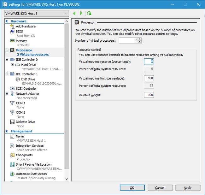The image size is (205, 195).
Task: Go to previous virtual machine arrow
Action: tap(74, 13)
